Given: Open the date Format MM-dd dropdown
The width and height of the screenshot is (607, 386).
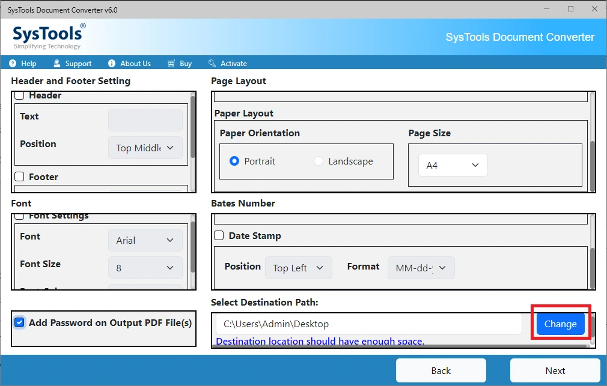Looking at the screenshot, I should (x=421, y=268).
